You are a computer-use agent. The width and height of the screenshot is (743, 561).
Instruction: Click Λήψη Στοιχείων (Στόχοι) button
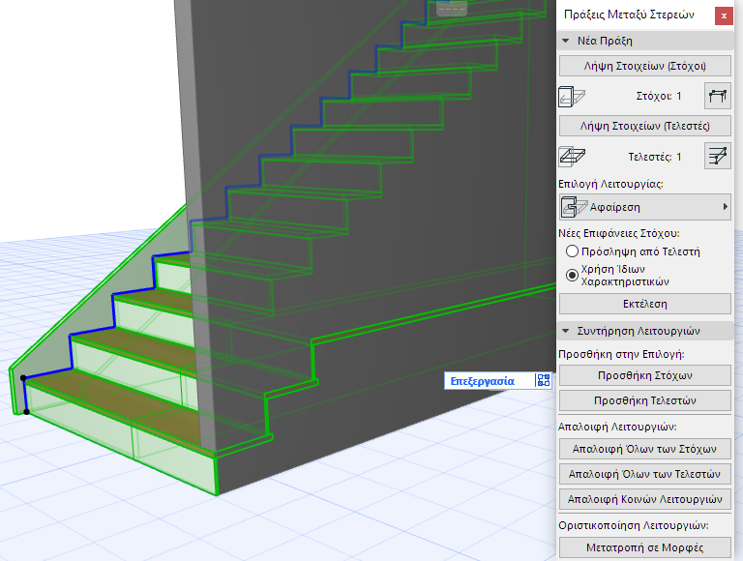(x=645, y=66)
